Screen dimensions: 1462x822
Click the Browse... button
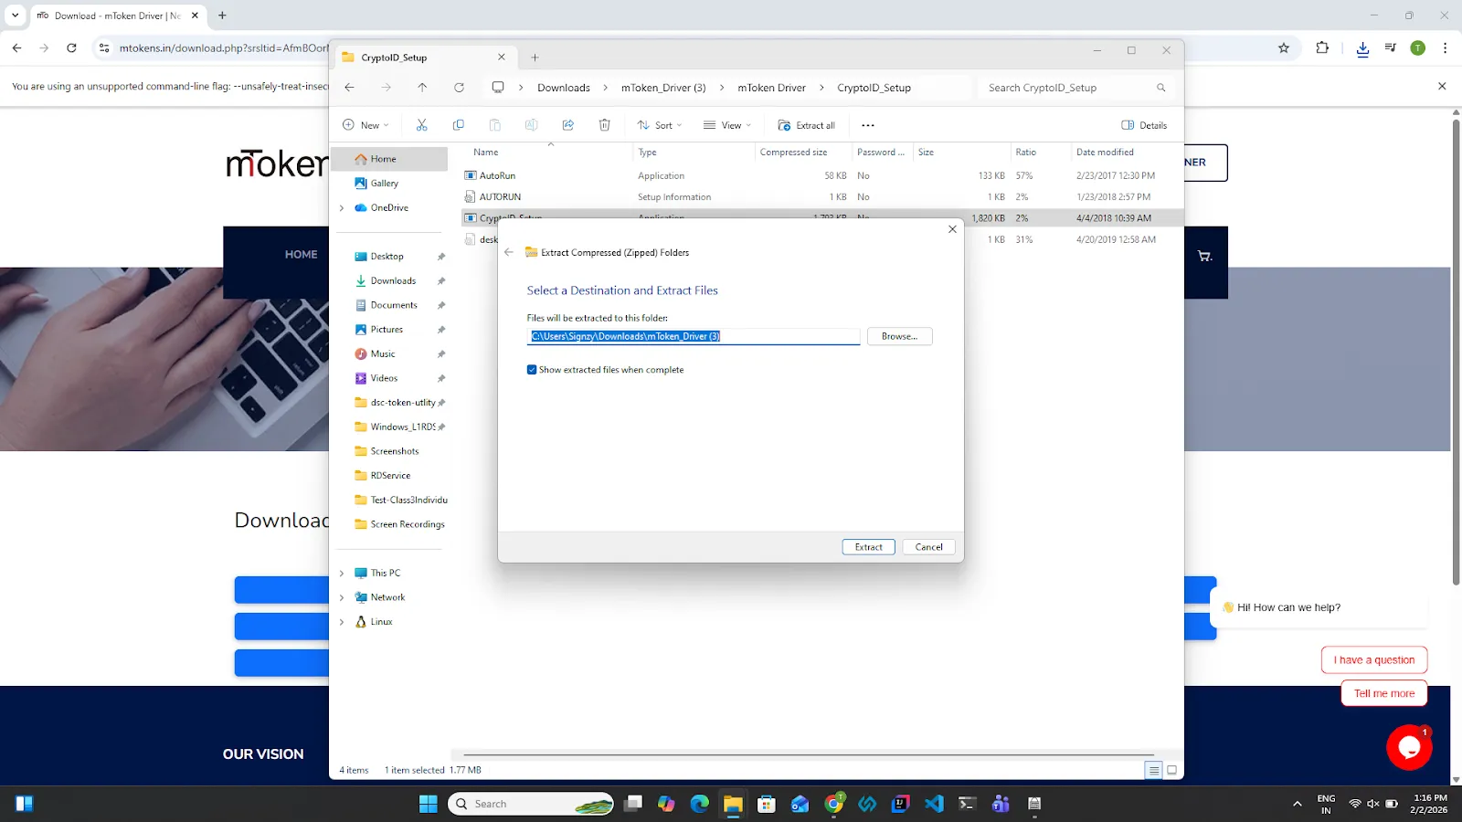pos(899,336)
